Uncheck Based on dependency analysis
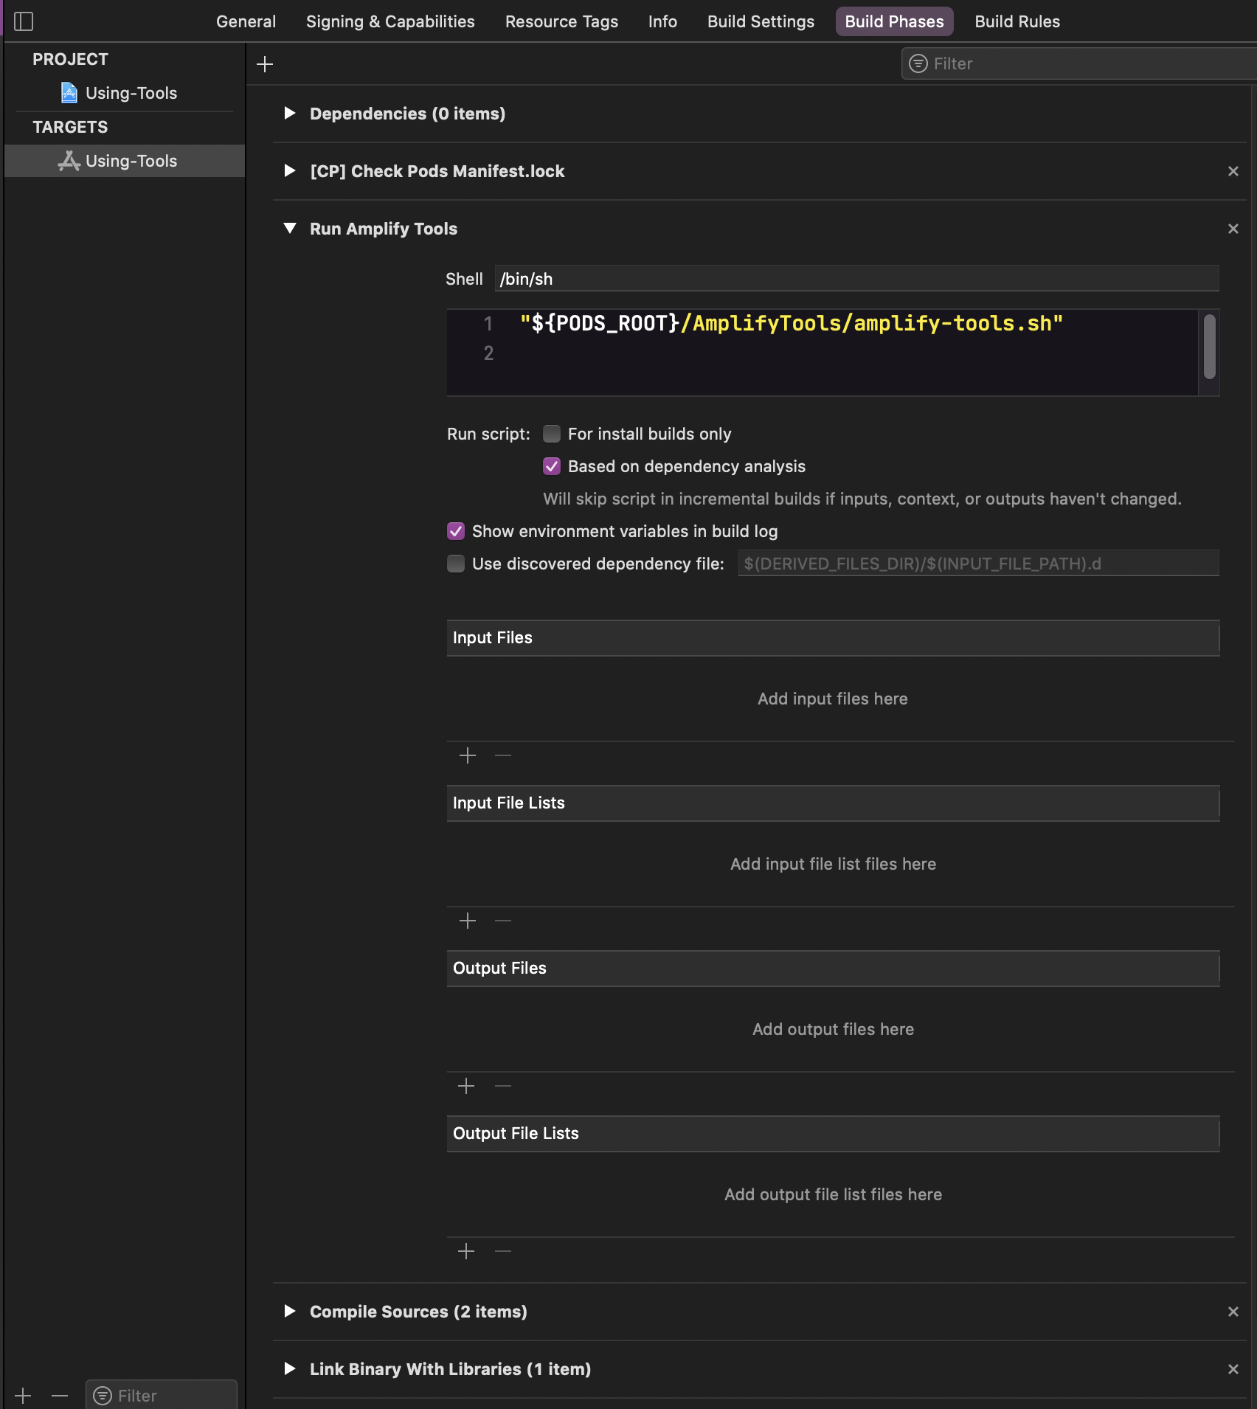The height and width of the screenshot is (1409, 1257). click(x=552, y=466)
